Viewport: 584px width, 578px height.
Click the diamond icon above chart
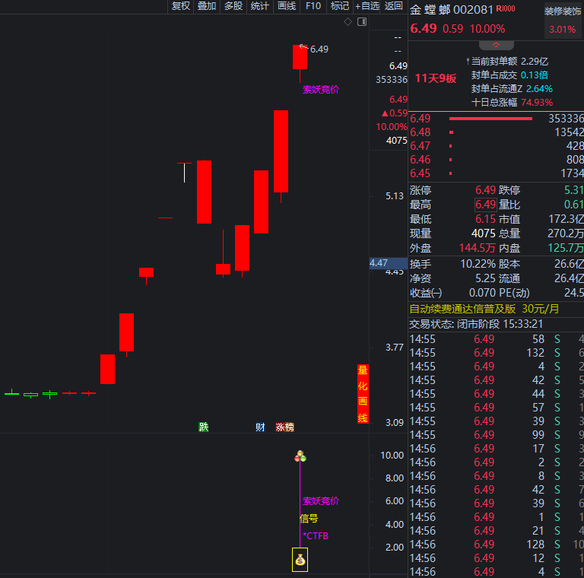pyautogui.click(x=348, y=22)
